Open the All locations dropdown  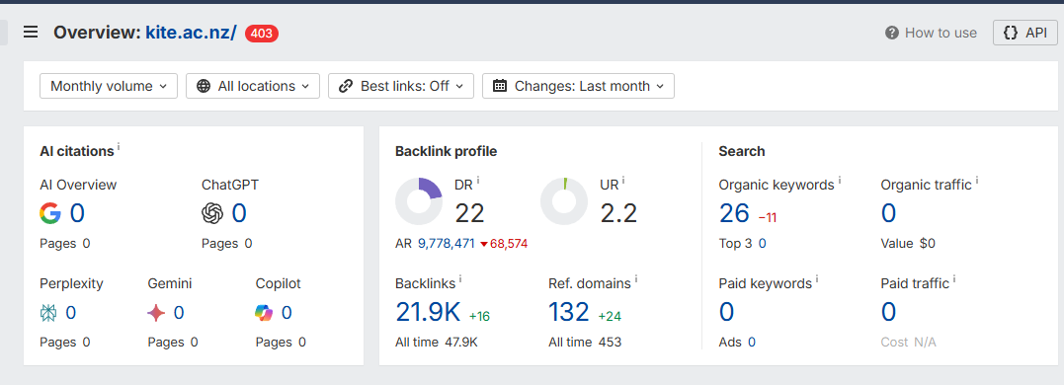(253, 86)
